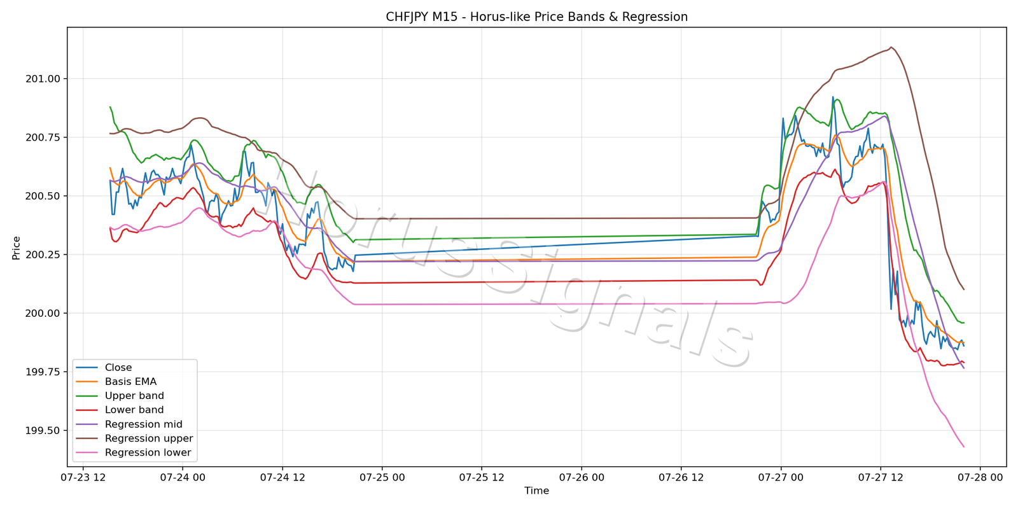This screenshot has width=1018, height=509.
Task: Click the red Lower band legend swatch
Action: coord(87,410)
